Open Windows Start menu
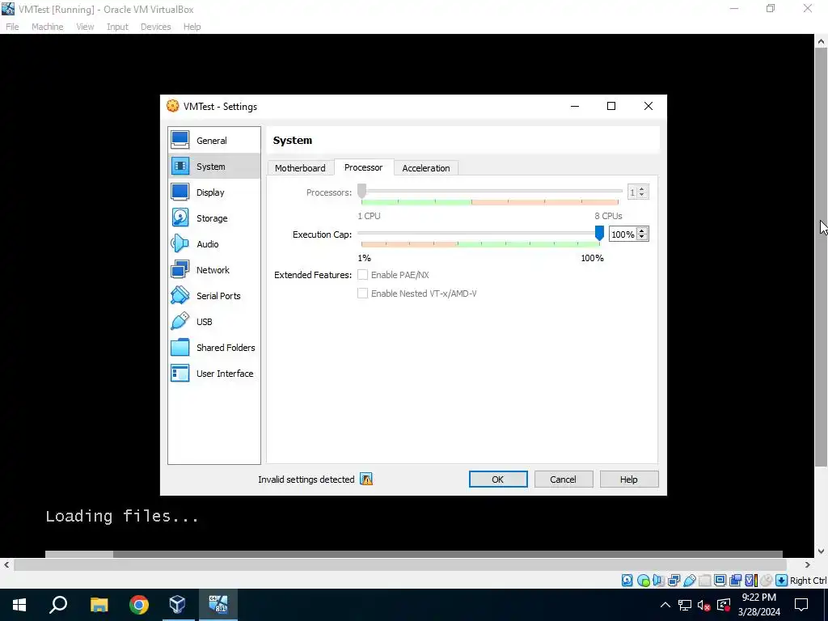 (x=19, y=605)
